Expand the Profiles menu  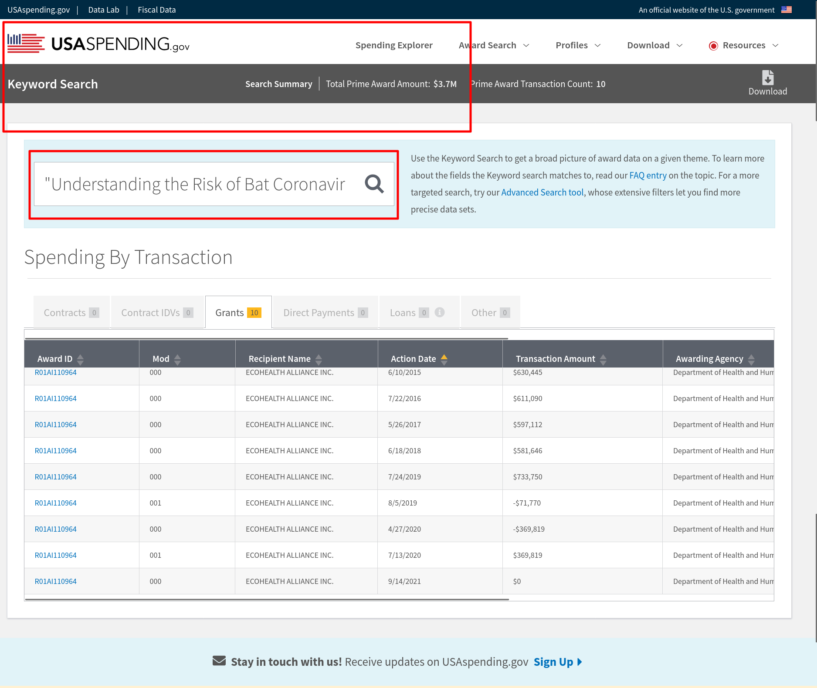[x=578, y=45]
